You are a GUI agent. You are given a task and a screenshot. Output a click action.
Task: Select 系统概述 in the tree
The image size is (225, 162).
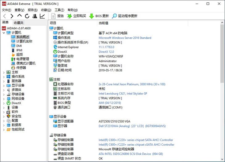pos(22,37)
